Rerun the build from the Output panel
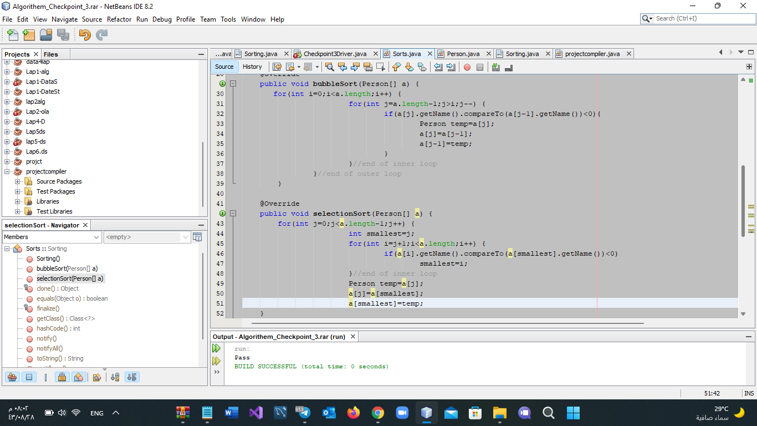 click(216, 348)
